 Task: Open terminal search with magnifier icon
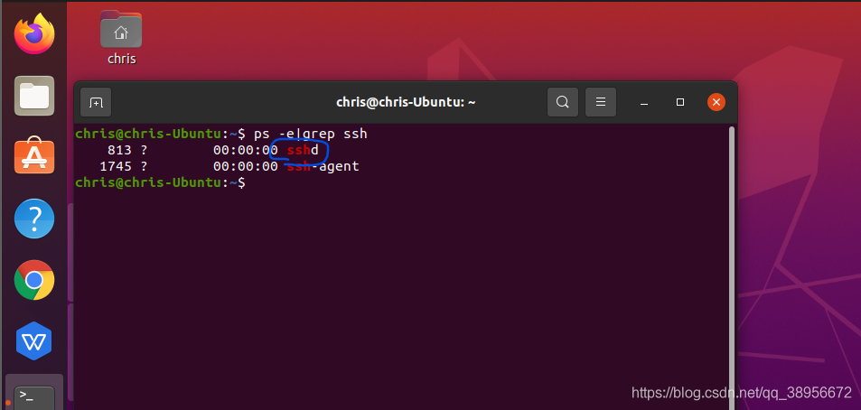(x=562, y=102)
